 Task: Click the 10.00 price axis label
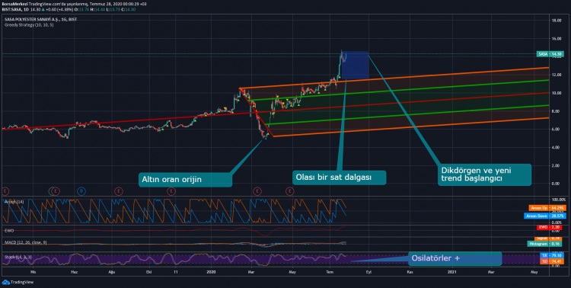pos(556,93)
